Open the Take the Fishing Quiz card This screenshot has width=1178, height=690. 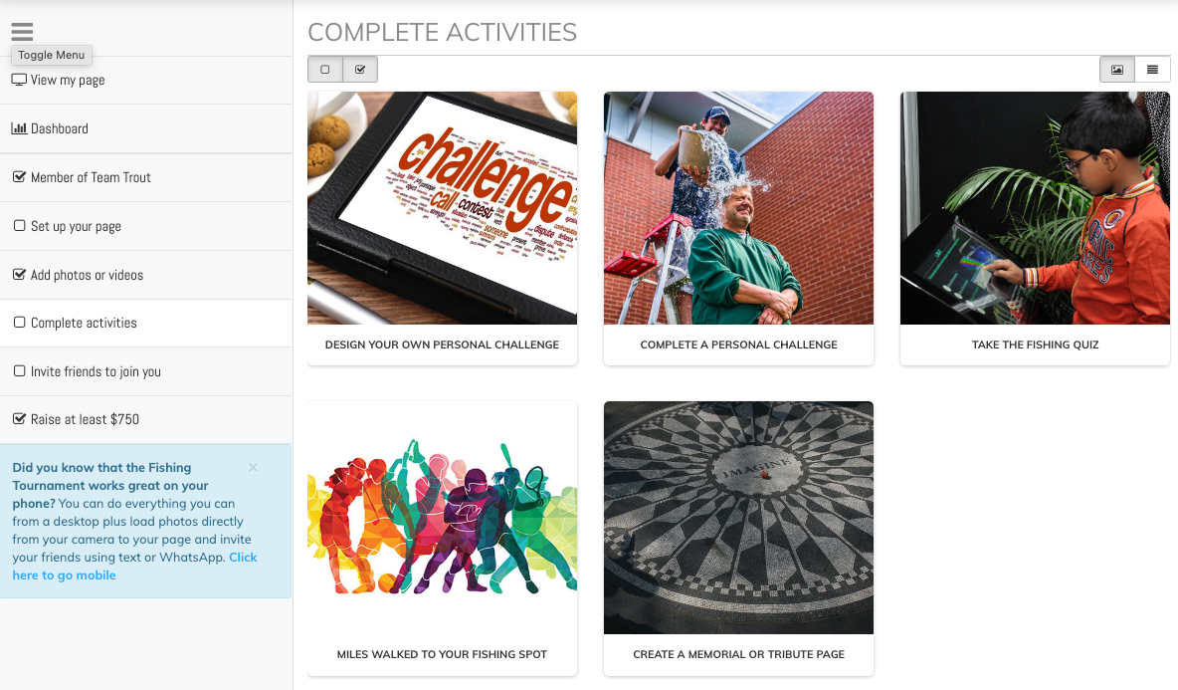click(1035, 228)
